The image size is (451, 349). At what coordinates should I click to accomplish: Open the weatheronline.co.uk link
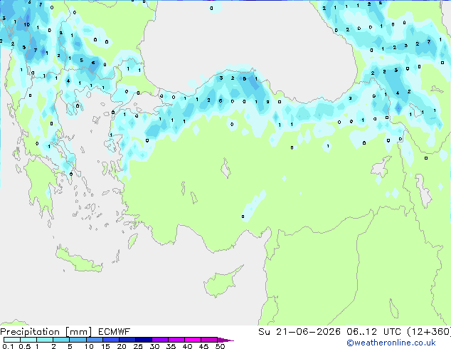pyautogui.click(x=391, y=343)
